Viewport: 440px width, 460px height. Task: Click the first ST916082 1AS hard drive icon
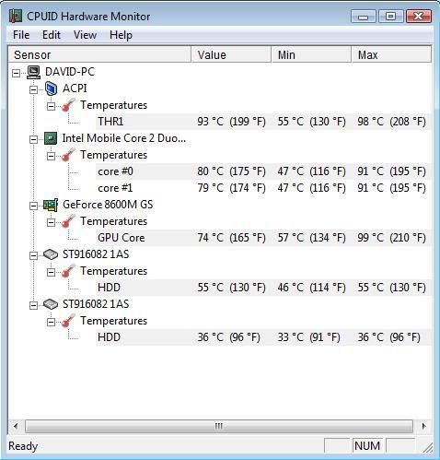[x=51, y=254]
